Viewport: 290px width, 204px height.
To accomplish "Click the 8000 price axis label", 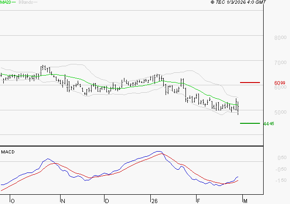I will pyautogui.click(x=280, y=38).
